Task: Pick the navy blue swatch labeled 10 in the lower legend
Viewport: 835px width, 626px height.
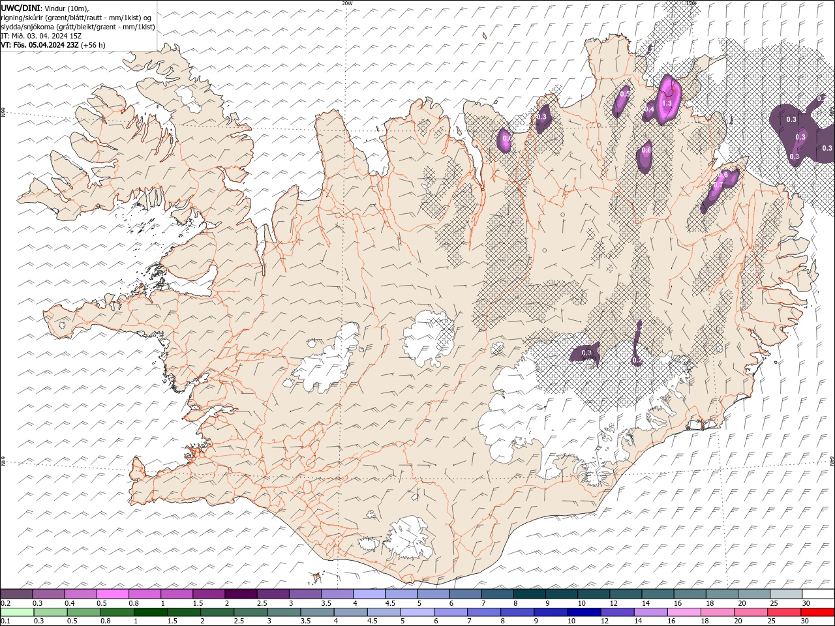Action: point(583,612)
